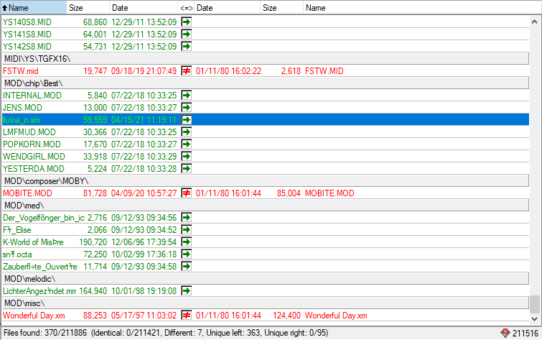
Task: Select file Zauberflöte_Ouvertüre
Action: pyautogui.click(x=39, y=267)
